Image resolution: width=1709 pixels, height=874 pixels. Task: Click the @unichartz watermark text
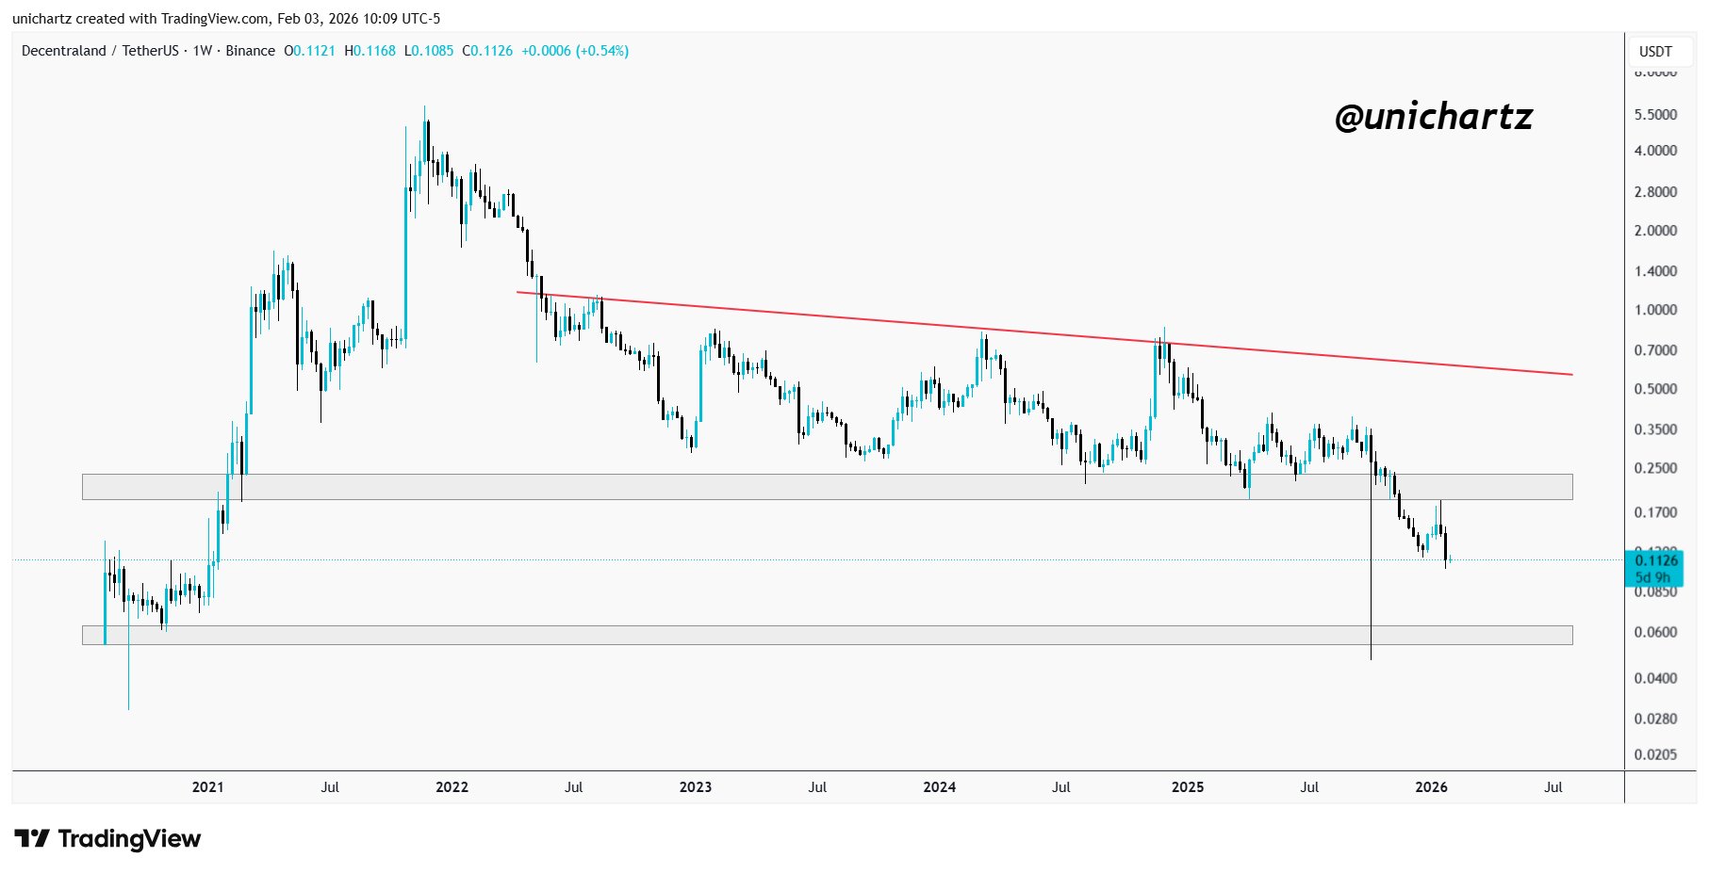pyautogui.click(x=1433, y=117)
